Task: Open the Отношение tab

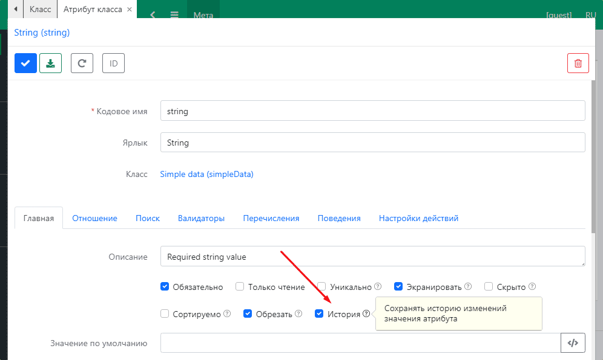Action: pos(94,219)
